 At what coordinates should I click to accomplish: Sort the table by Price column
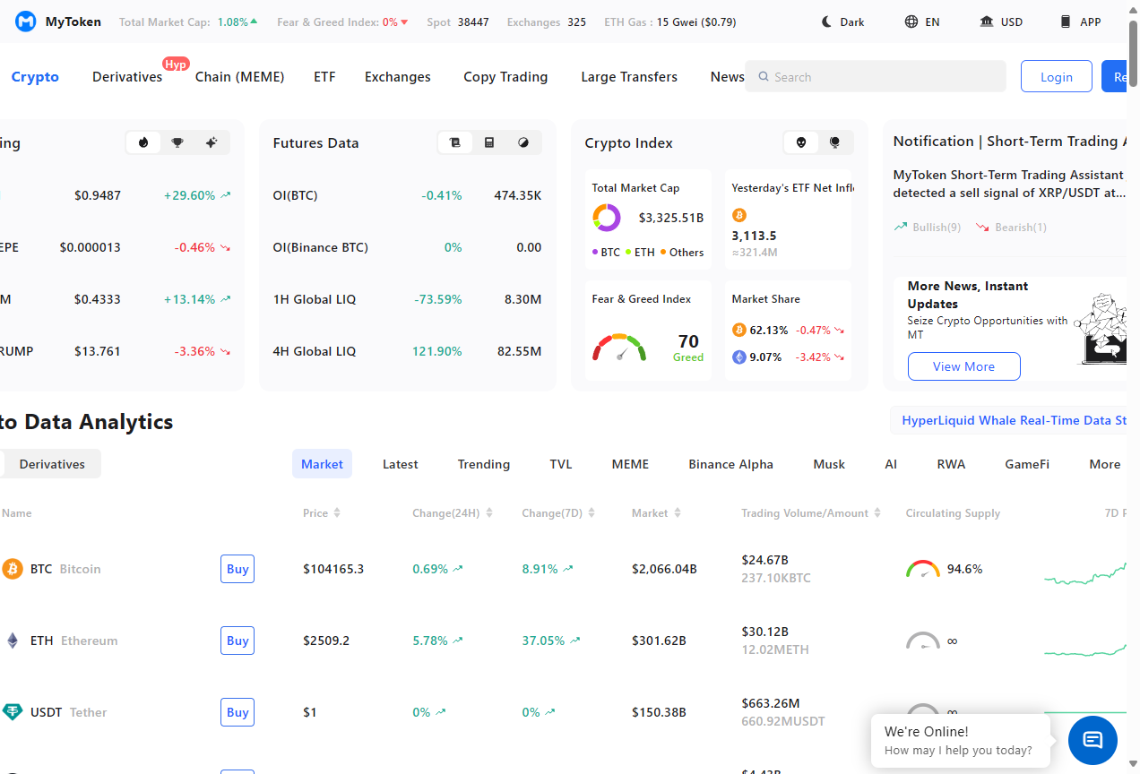pos(321,512)
